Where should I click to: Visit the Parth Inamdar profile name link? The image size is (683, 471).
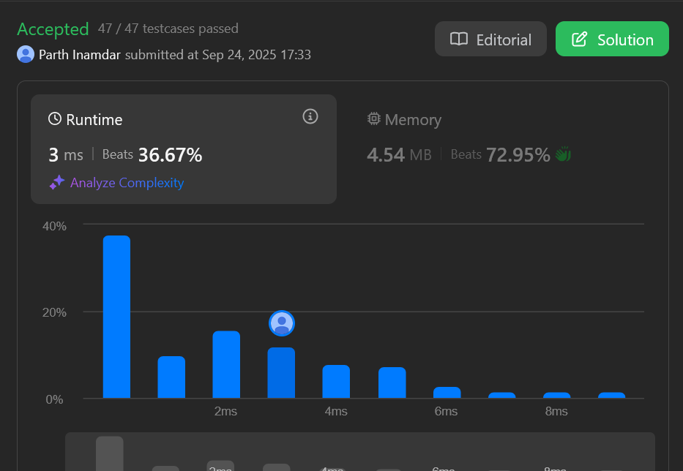(x=81, y=55)
